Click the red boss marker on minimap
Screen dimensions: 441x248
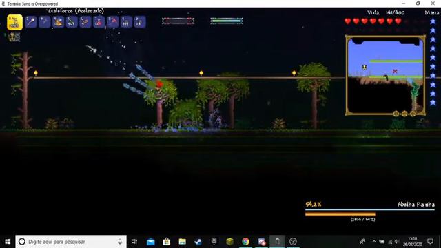coord(395,71)
